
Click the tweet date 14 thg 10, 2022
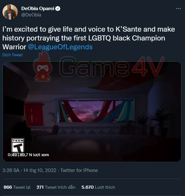point(40,170)
